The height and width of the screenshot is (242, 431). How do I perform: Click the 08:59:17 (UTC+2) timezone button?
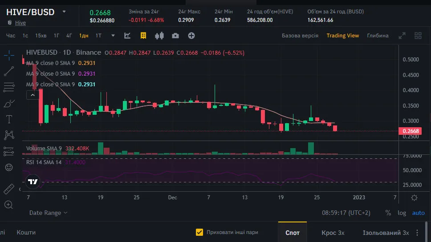[x=346, y=213]
